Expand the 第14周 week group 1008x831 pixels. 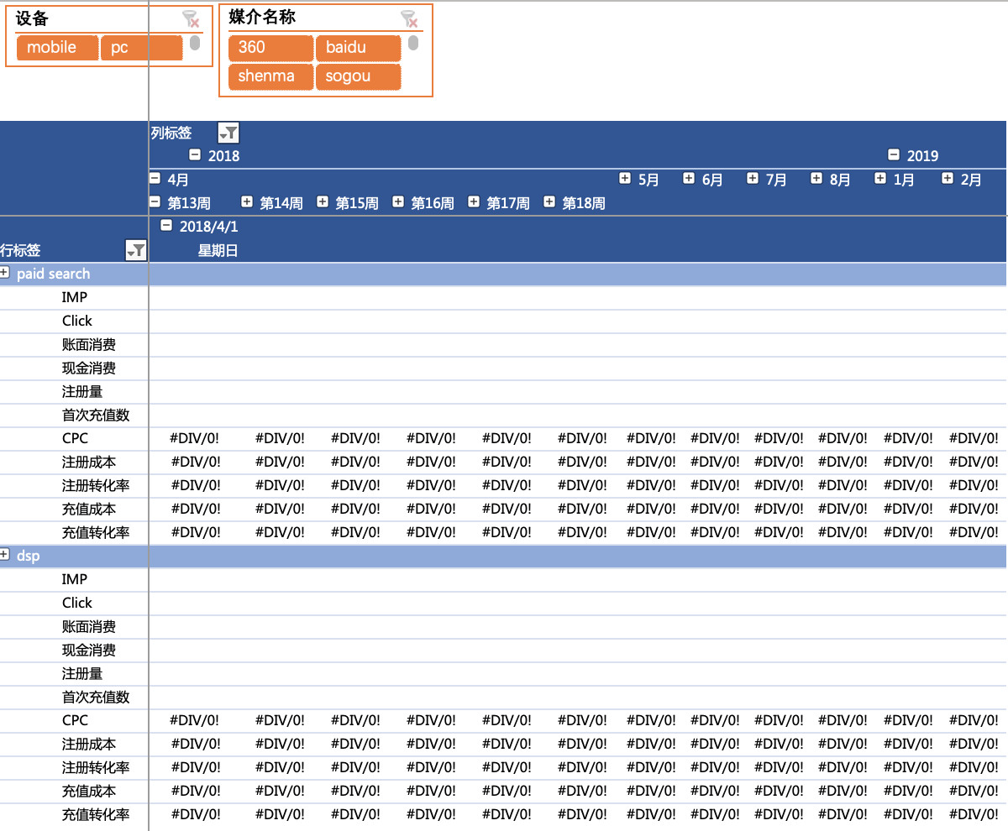tap(247, 202)
